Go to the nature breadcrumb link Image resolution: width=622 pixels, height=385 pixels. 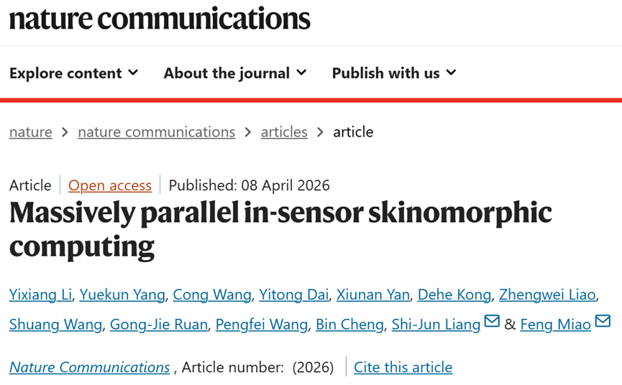pyautogui.click(x=31, y=132)
